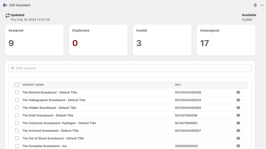Screen dimensions: 266x149
Task: View The Videographer Snowboard eye icon
Action: pos(238,100)
